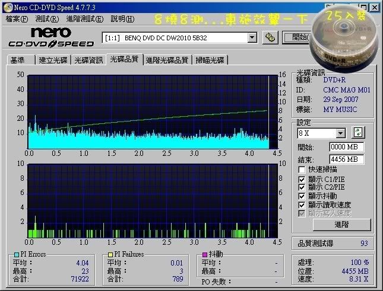Image resolution: width=383 pixels, height=291 pixels.
Task: Click the yellow PI Failures legend square
Action: 110,255
